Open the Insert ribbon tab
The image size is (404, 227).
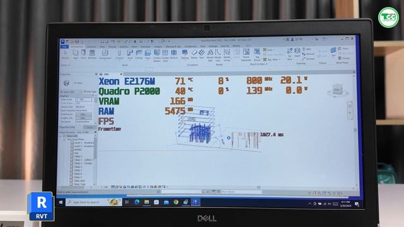[x=134, y=47]
